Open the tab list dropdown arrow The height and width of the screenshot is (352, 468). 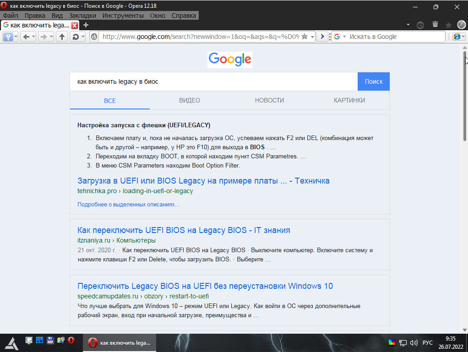[408, 25]
